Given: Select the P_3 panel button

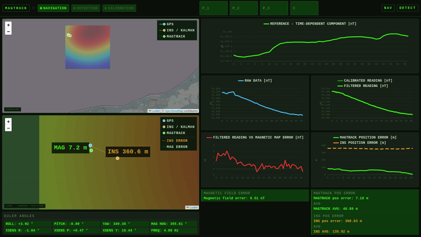Looking at the screenshot, I should coord(274,8).
